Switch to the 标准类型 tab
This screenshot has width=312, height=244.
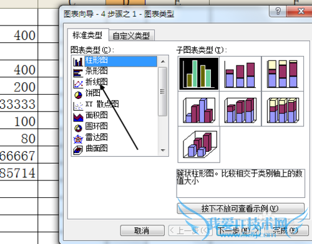[87, 35]
